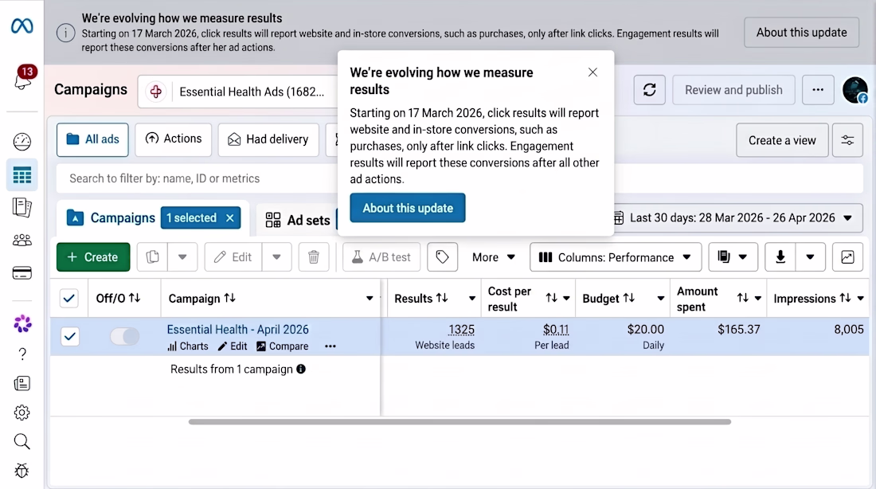
Task: Open the tag/label icon button
Action: (443, 257)
